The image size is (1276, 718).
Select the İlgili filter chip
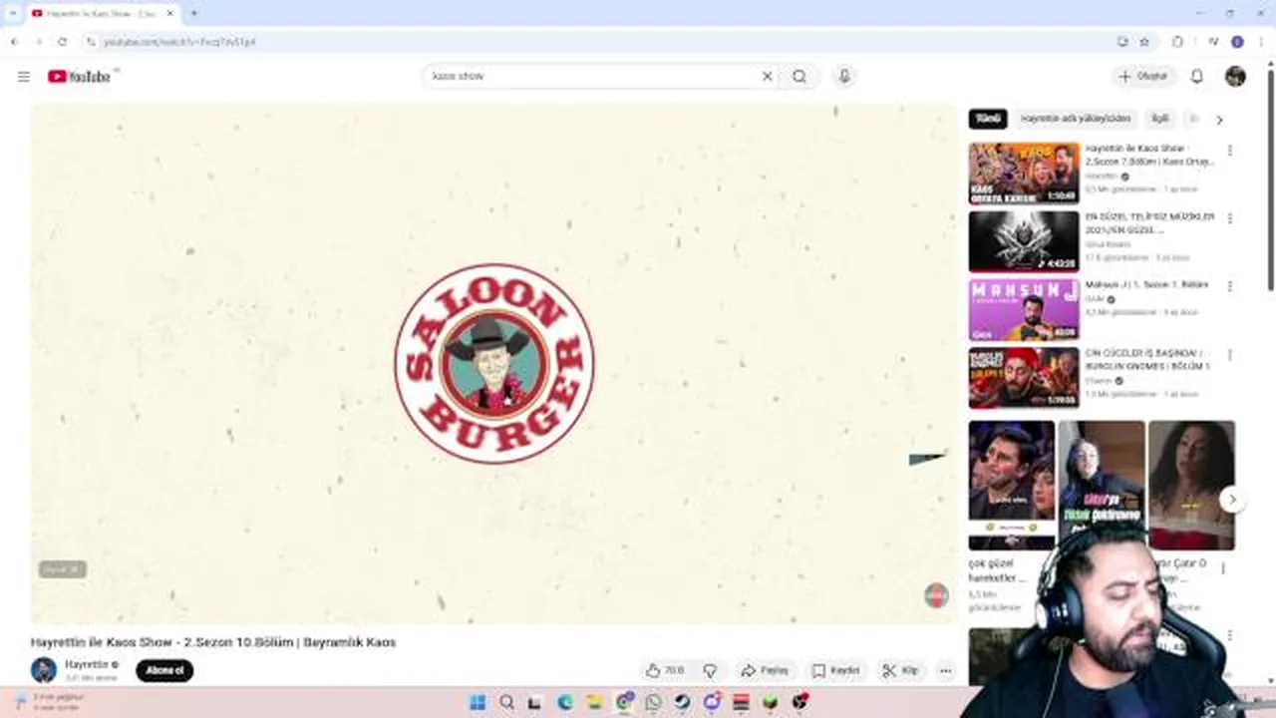click(x=1160, y=119)
